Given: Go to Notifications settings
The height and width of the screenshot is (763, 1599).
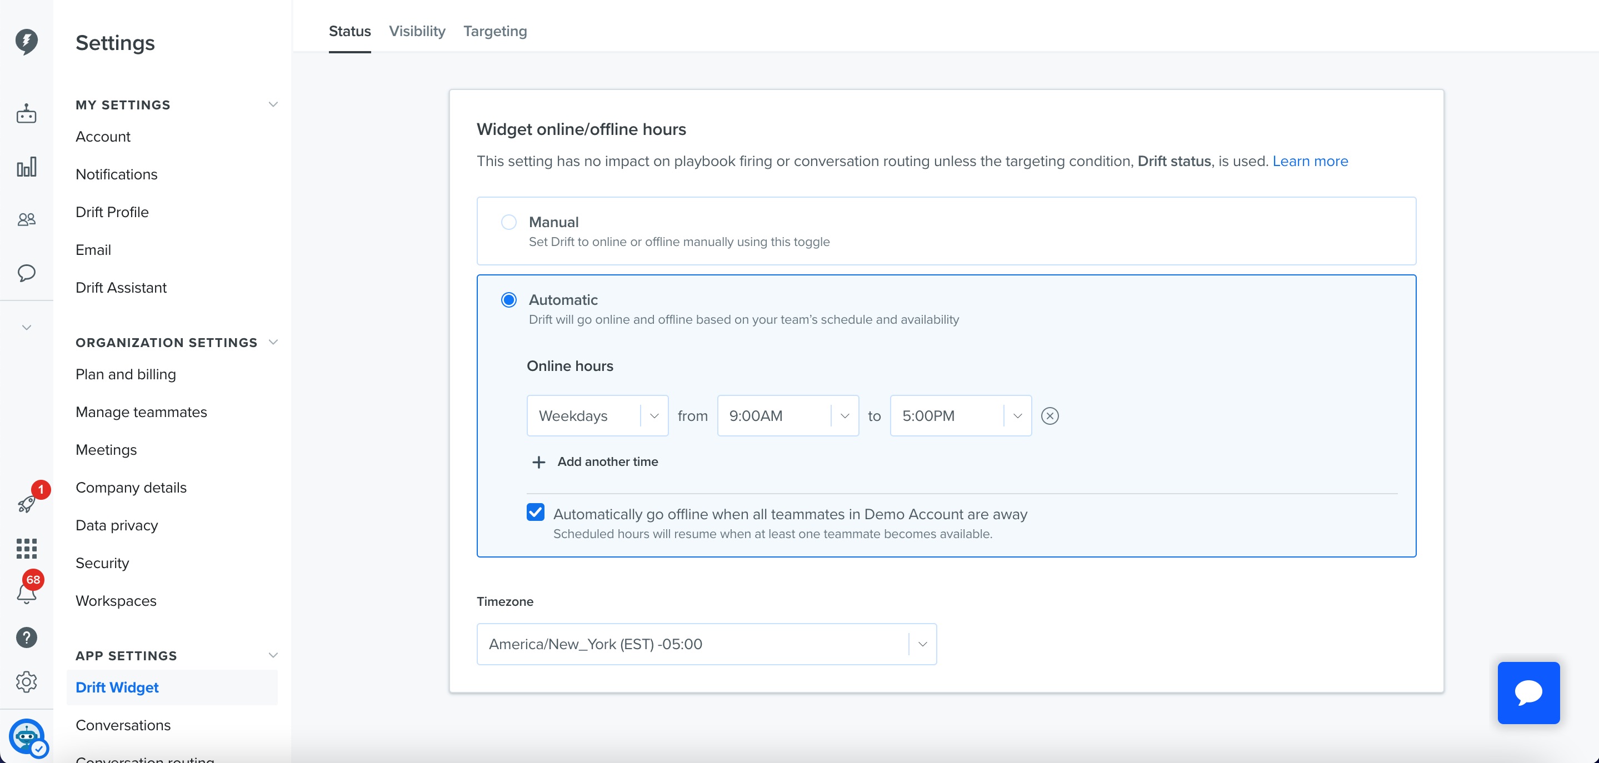Looking at the screenshot, I should tap(117, 174).
